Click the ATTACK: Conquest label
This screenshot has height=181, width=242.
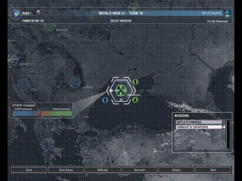[23, 105]
